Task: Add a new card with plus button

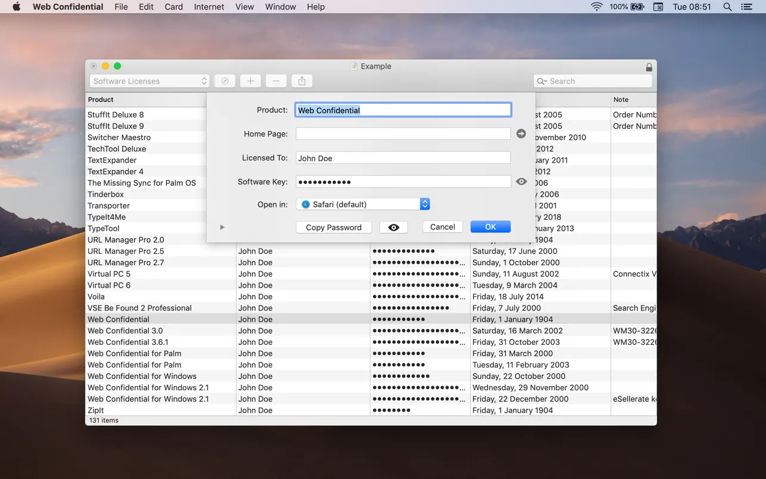Action: (250, 81)
